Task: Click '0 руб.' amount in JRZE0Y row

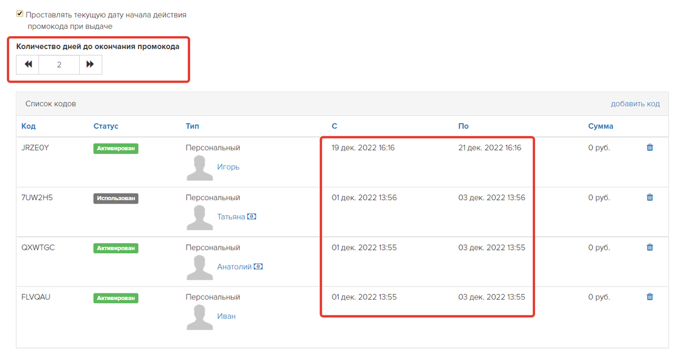Action: [x=599, y=148]
